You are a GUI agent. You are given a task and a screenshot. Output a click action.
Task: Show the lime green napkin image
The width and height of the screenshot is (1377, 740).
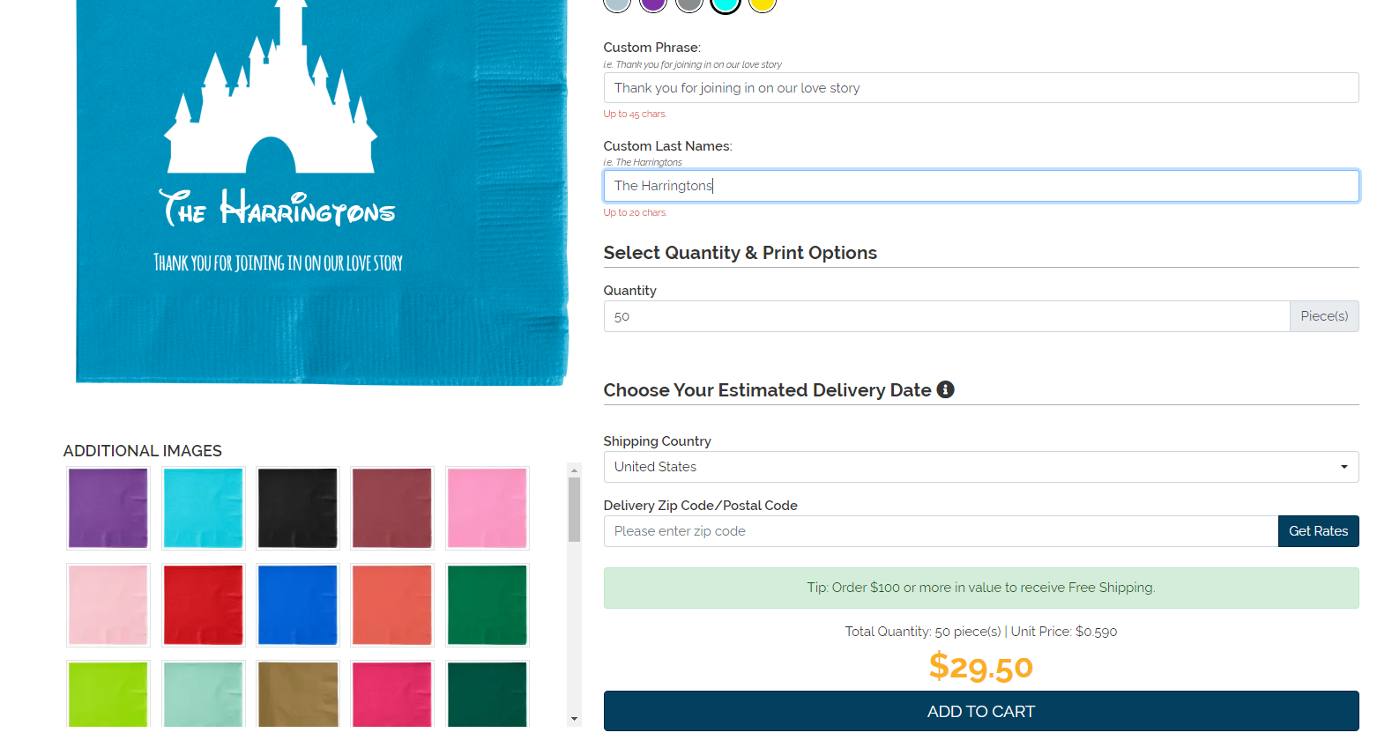(108, 694)
